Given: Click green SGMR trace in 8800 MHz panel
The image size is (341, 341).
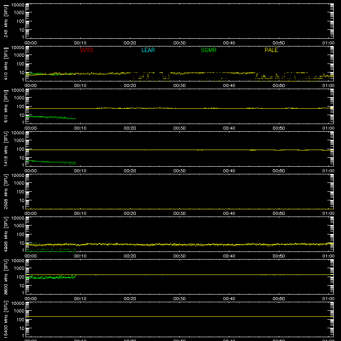Looking at the screenshot, I should 51,277.
